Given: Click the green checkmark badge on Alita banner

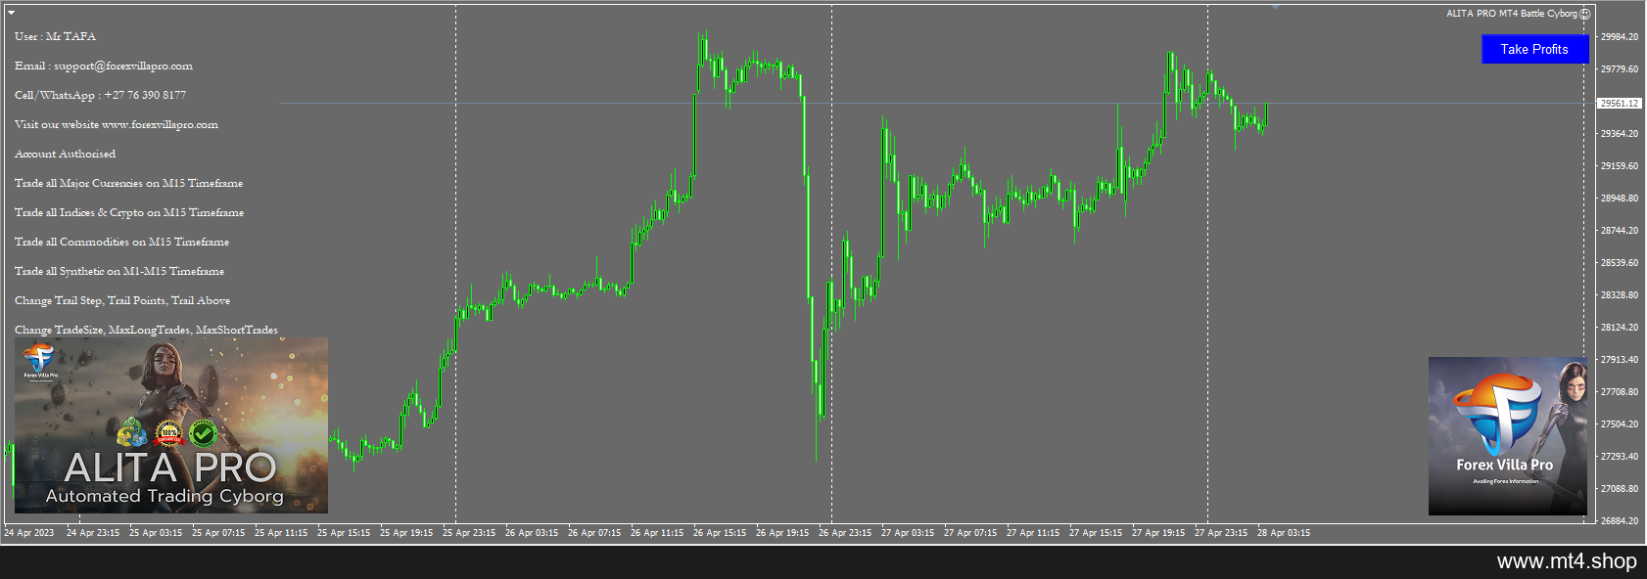Looking at the screenshot, I should coord(203,432).
